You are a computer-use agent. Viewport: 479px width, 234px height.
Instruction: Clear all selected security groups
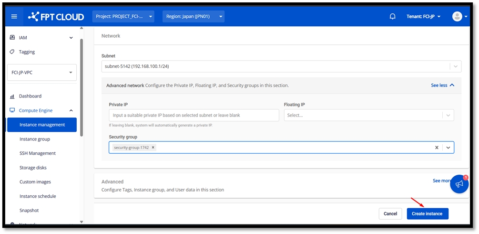pos(437,148)
